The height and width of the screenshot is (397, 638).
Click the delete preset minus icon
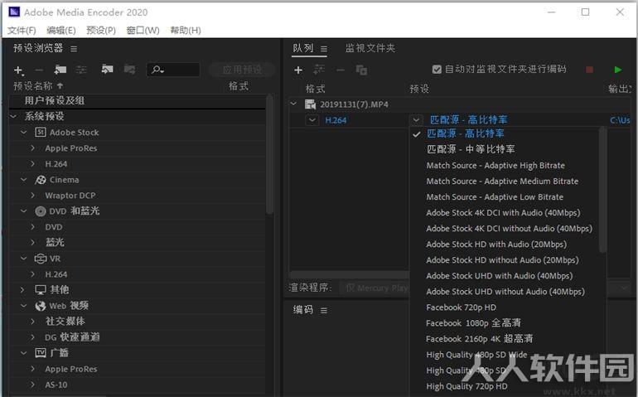(x=39, y=70)
